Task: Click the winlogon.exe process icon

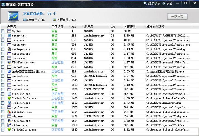Action: pyautogui.click(x=9, y=49)
